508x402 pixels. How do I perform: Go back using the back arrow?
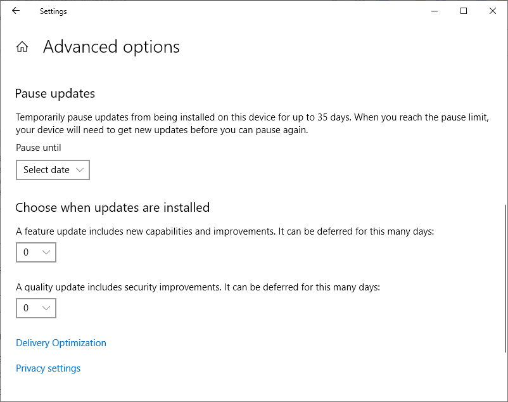click(16, 11)
